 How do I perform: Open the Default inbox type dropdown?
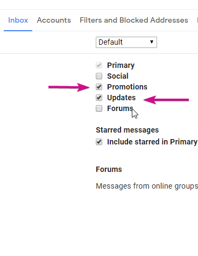click(126, 43)
